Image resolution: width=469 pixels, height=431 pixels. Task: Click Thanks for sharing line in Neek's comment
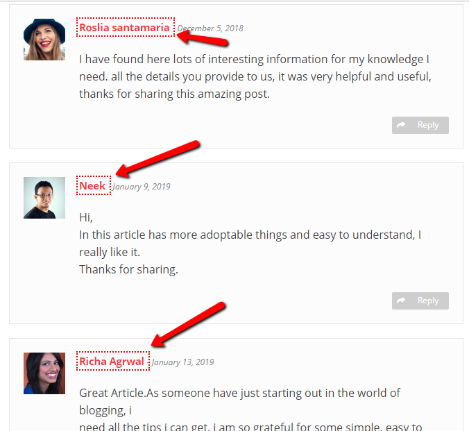coord(128,269)
